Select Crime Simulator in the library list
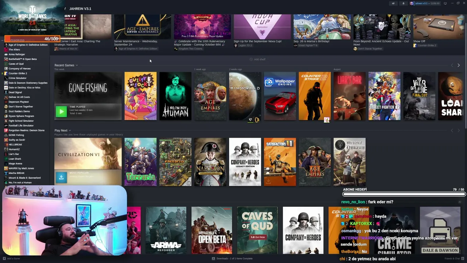 coord(18,78)
